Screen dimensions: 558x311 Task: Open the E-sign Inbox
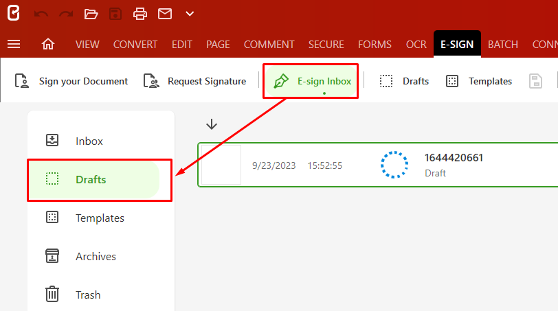[x=312, y=81]
